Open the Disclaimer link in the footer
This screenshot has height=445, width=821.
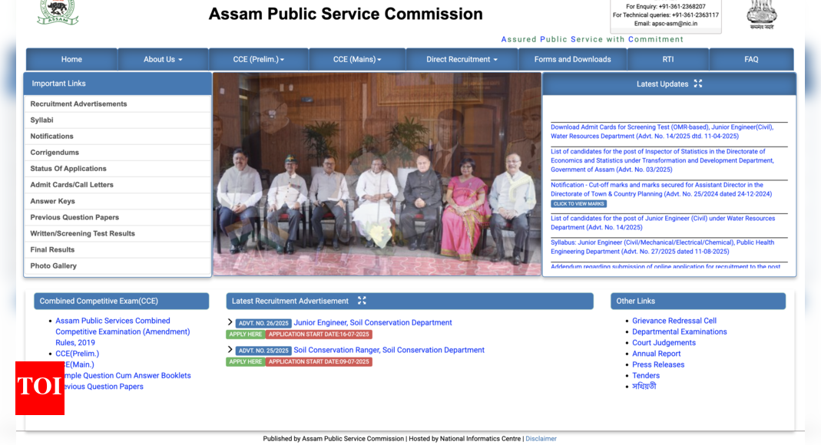tap(541, 439)
